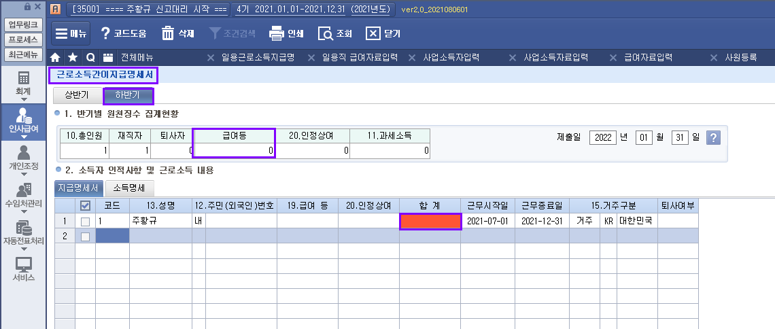Go to home icon in tab bar
The image size is (775, 329).
point(55,57)
